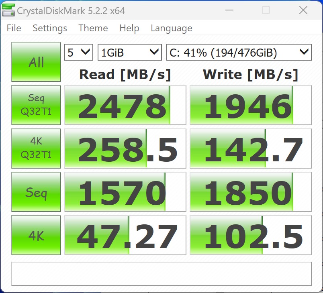
Task: Start the Seq Q32T1 benchmark test
Action: (36, 105)
